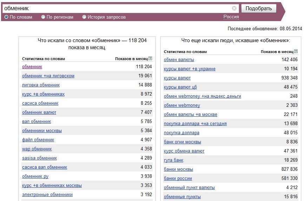The width and height of the screenshot is (305, 201).
Task: Click the value '48 475'
Action: pos(291,87)
